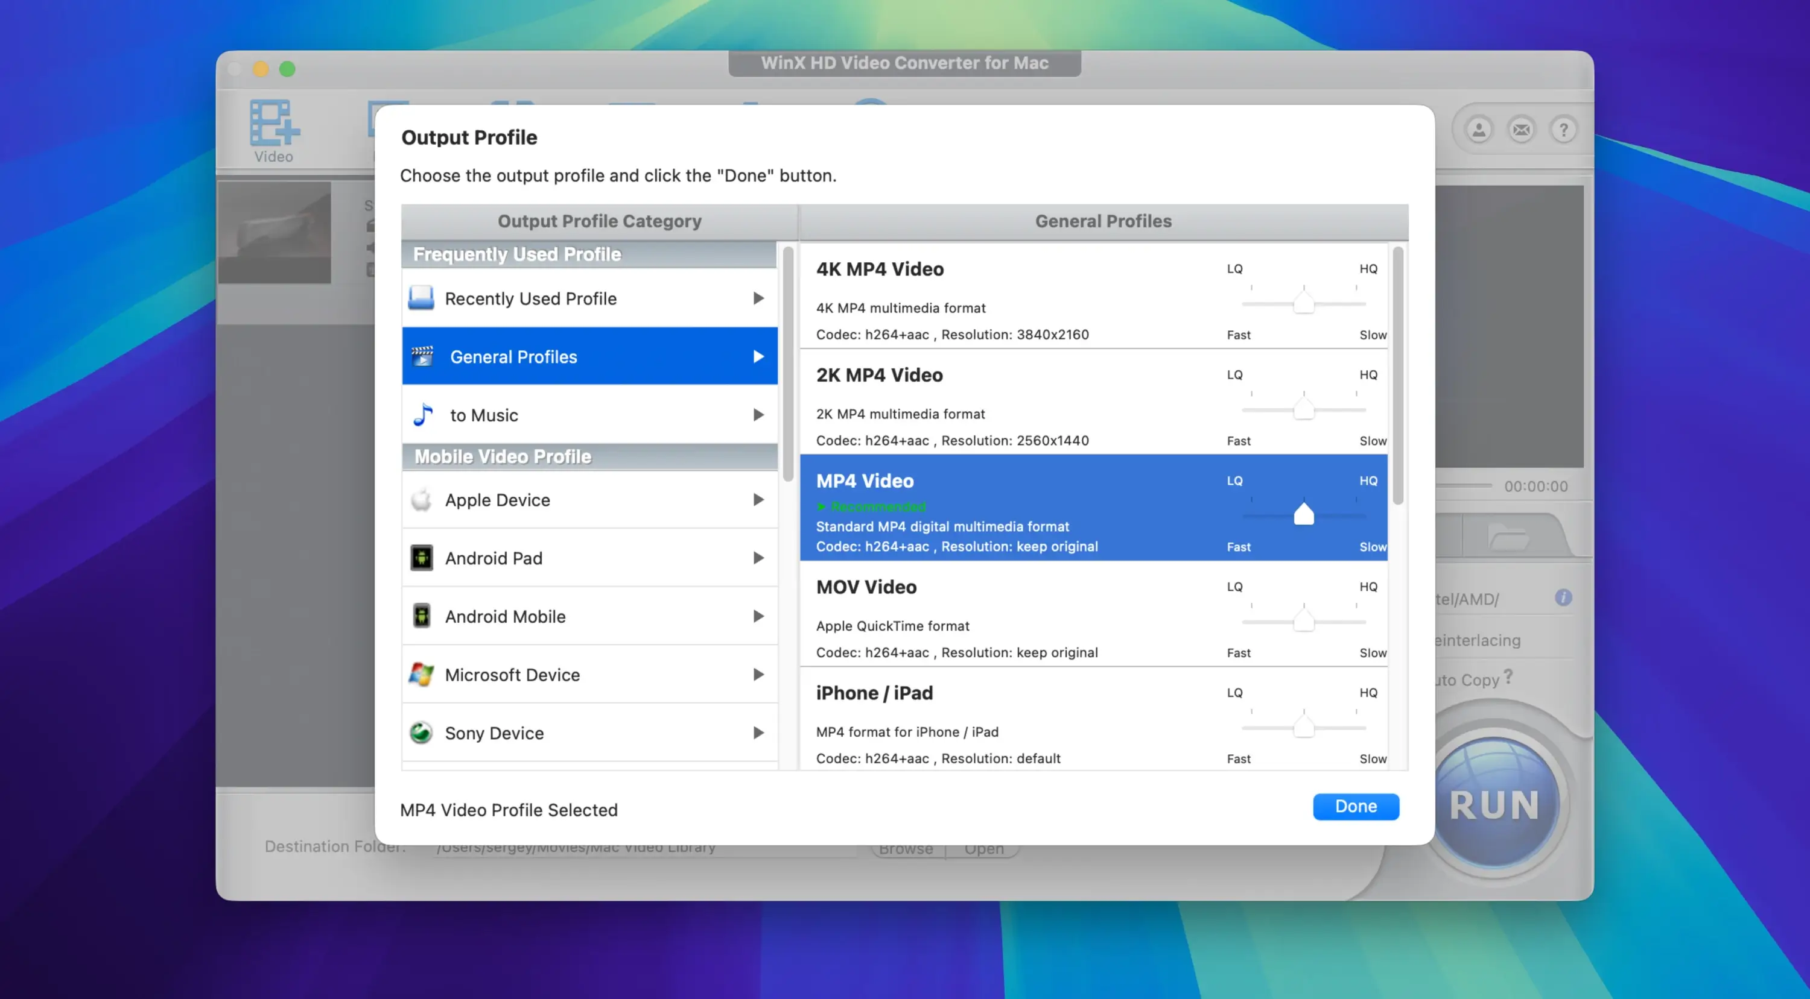Click the green zoom window button
1810x999 pixels.
287,69
